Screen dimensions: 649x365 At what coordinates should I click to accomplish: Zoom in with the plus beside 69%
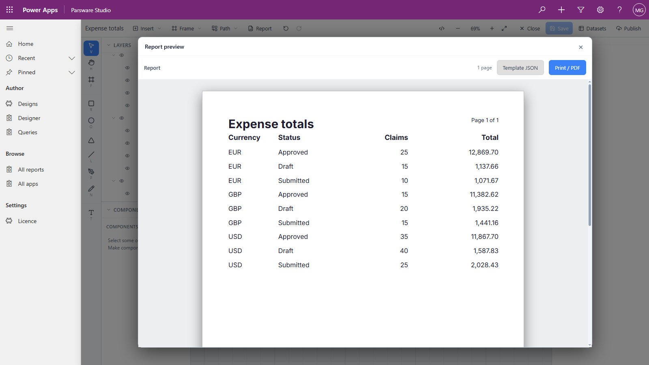point(492,28)
